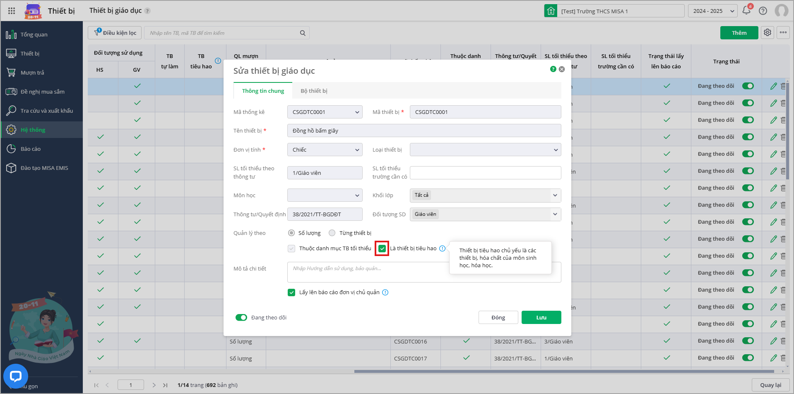The width and height of the screenshot is (794, 394).
Task: Expand the Đơn vị tính dropdown
Action: [x=325, y=150]
